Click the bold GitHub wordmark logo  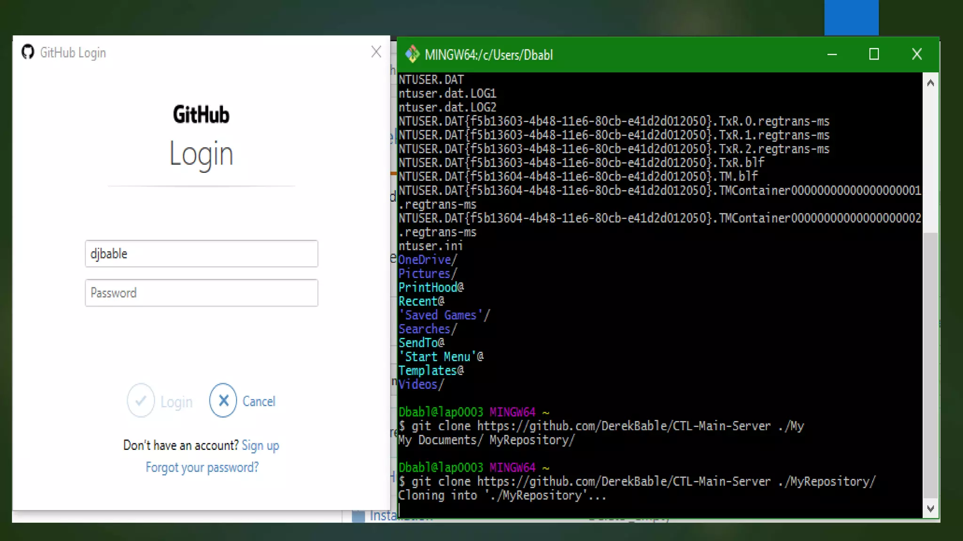(x=201, y=115)
